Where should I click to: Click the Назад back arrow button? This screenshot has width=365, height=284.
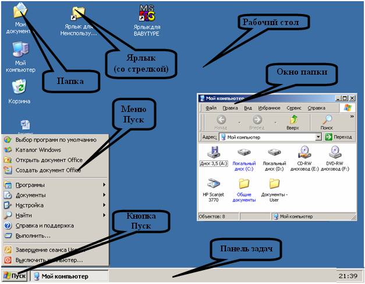pos(221,122)
